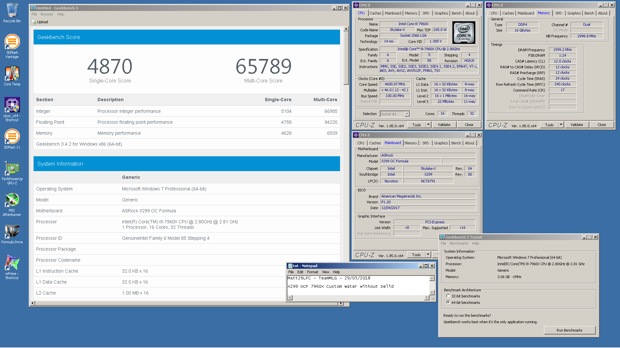Click Run Benchmarks button

click(x=569, y=330)
